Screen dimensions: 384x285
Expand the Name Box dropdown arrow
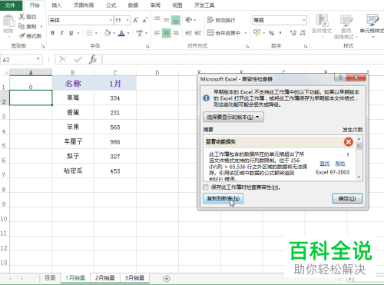(38, 59)
